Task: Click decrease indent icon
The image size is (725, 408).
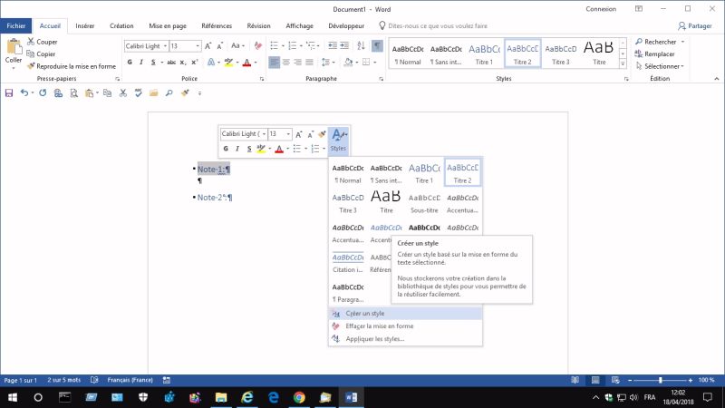Action: (333, 46)
